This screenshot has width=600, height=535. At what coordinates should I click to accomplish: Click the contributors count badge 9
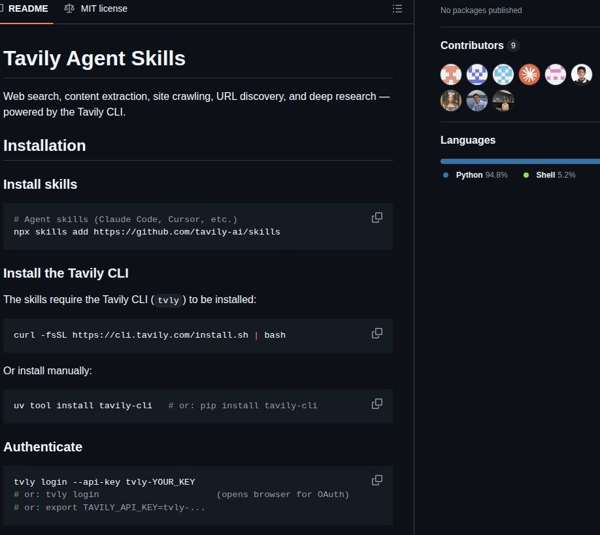513,46
